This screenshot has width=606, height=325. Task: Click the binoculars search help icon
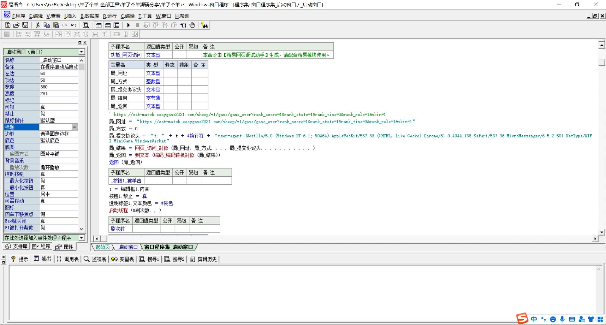(x=205, y=25)
